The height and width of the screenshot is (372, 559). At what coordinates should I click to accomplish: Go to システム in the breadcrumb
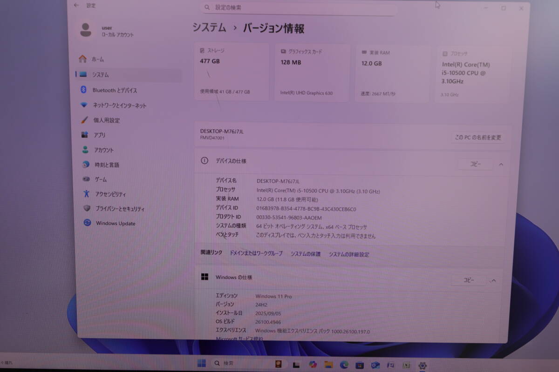tap(210, 27)
